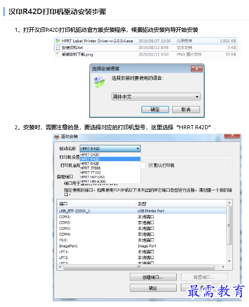249x307 pixels.
Task: Select the LPT2: port row
Action: click(x=142, y=258)
